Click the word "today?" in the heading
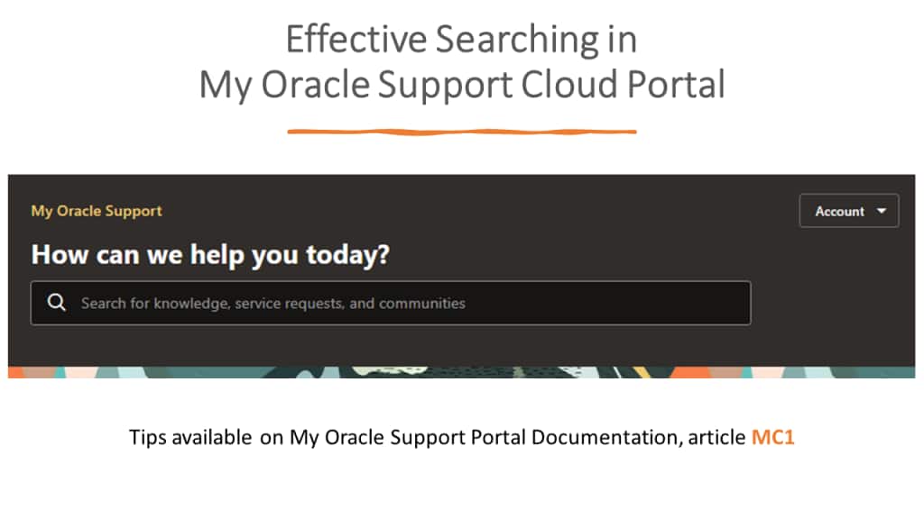924x519 pixels. click(x=347, y=255)
